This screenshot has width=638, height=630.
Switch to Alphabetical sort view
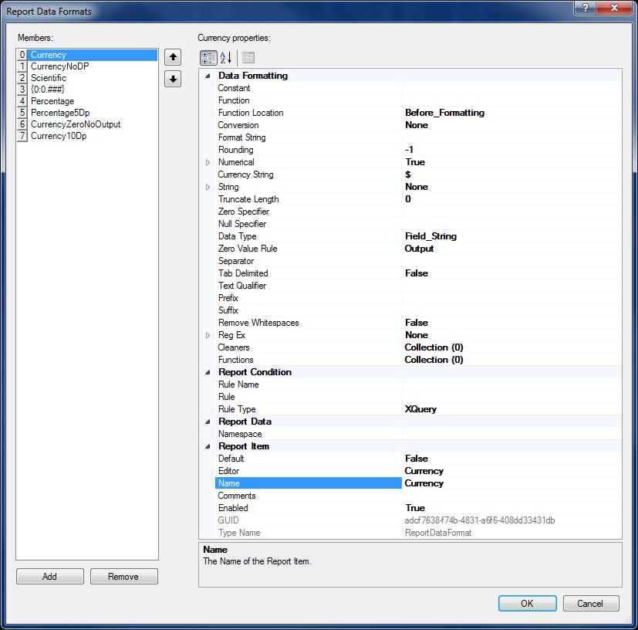tap(225, 58)
